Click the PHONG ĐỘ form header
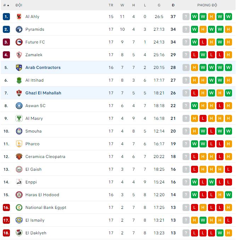 click(207, 5)
